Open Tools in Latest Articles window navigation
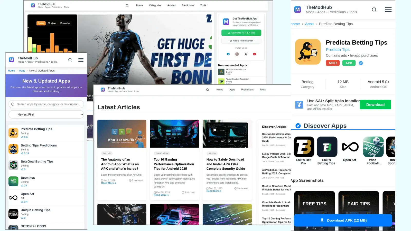The width and height of the screenshot is (411, 231). pos(263,90)
